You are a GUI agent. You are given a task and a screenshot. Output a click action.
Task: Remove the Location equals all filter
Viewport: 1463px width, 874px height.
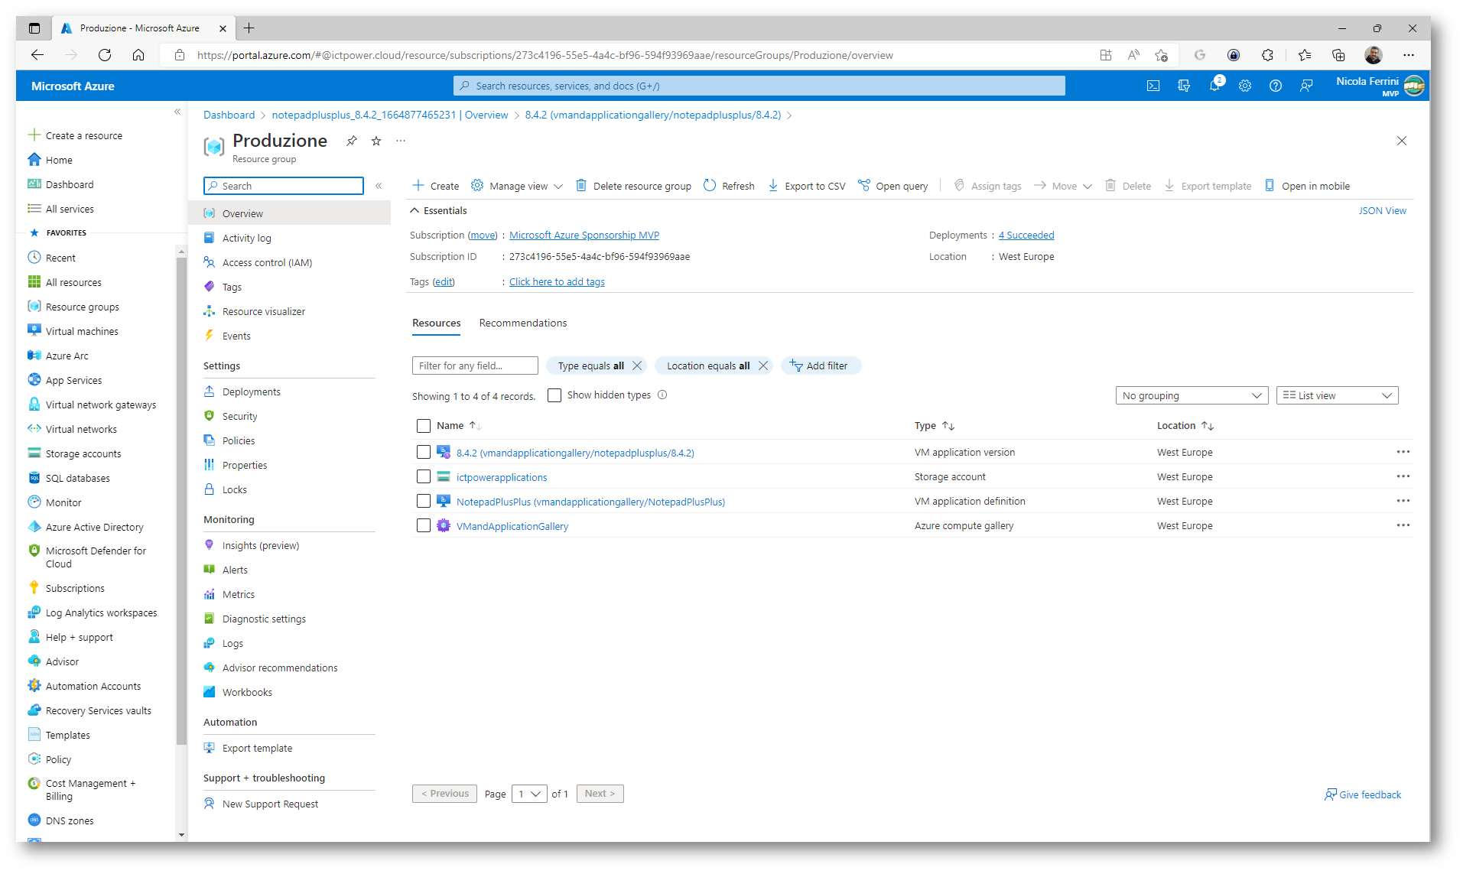pos(762,366)
